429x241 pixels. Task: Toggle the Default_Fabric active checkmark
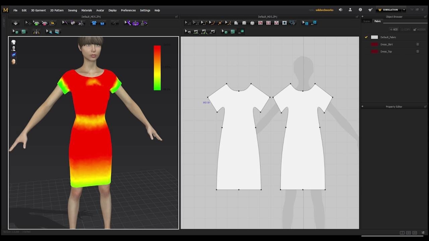pyautogui.click(x=366, y=37)
